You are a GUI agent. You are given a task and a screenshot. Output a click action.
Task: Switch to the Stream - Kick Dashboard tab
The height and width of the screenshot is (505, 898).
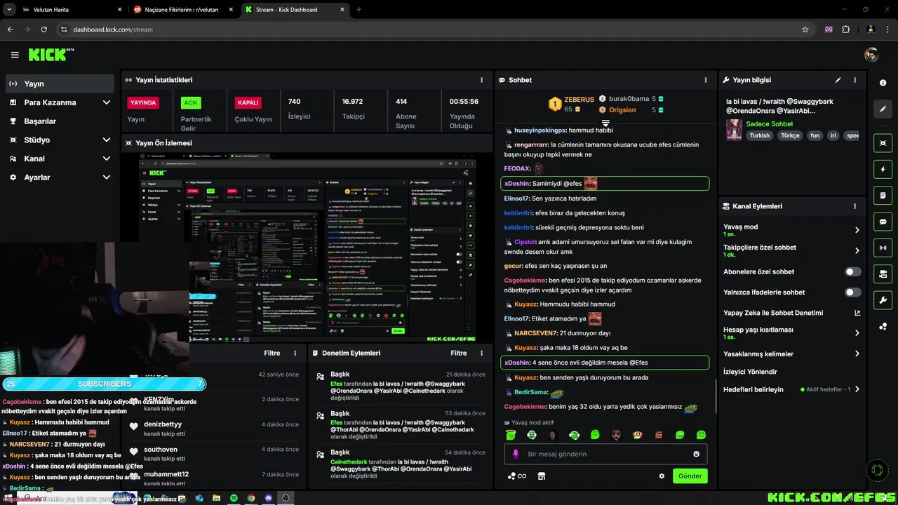(295, 10)
